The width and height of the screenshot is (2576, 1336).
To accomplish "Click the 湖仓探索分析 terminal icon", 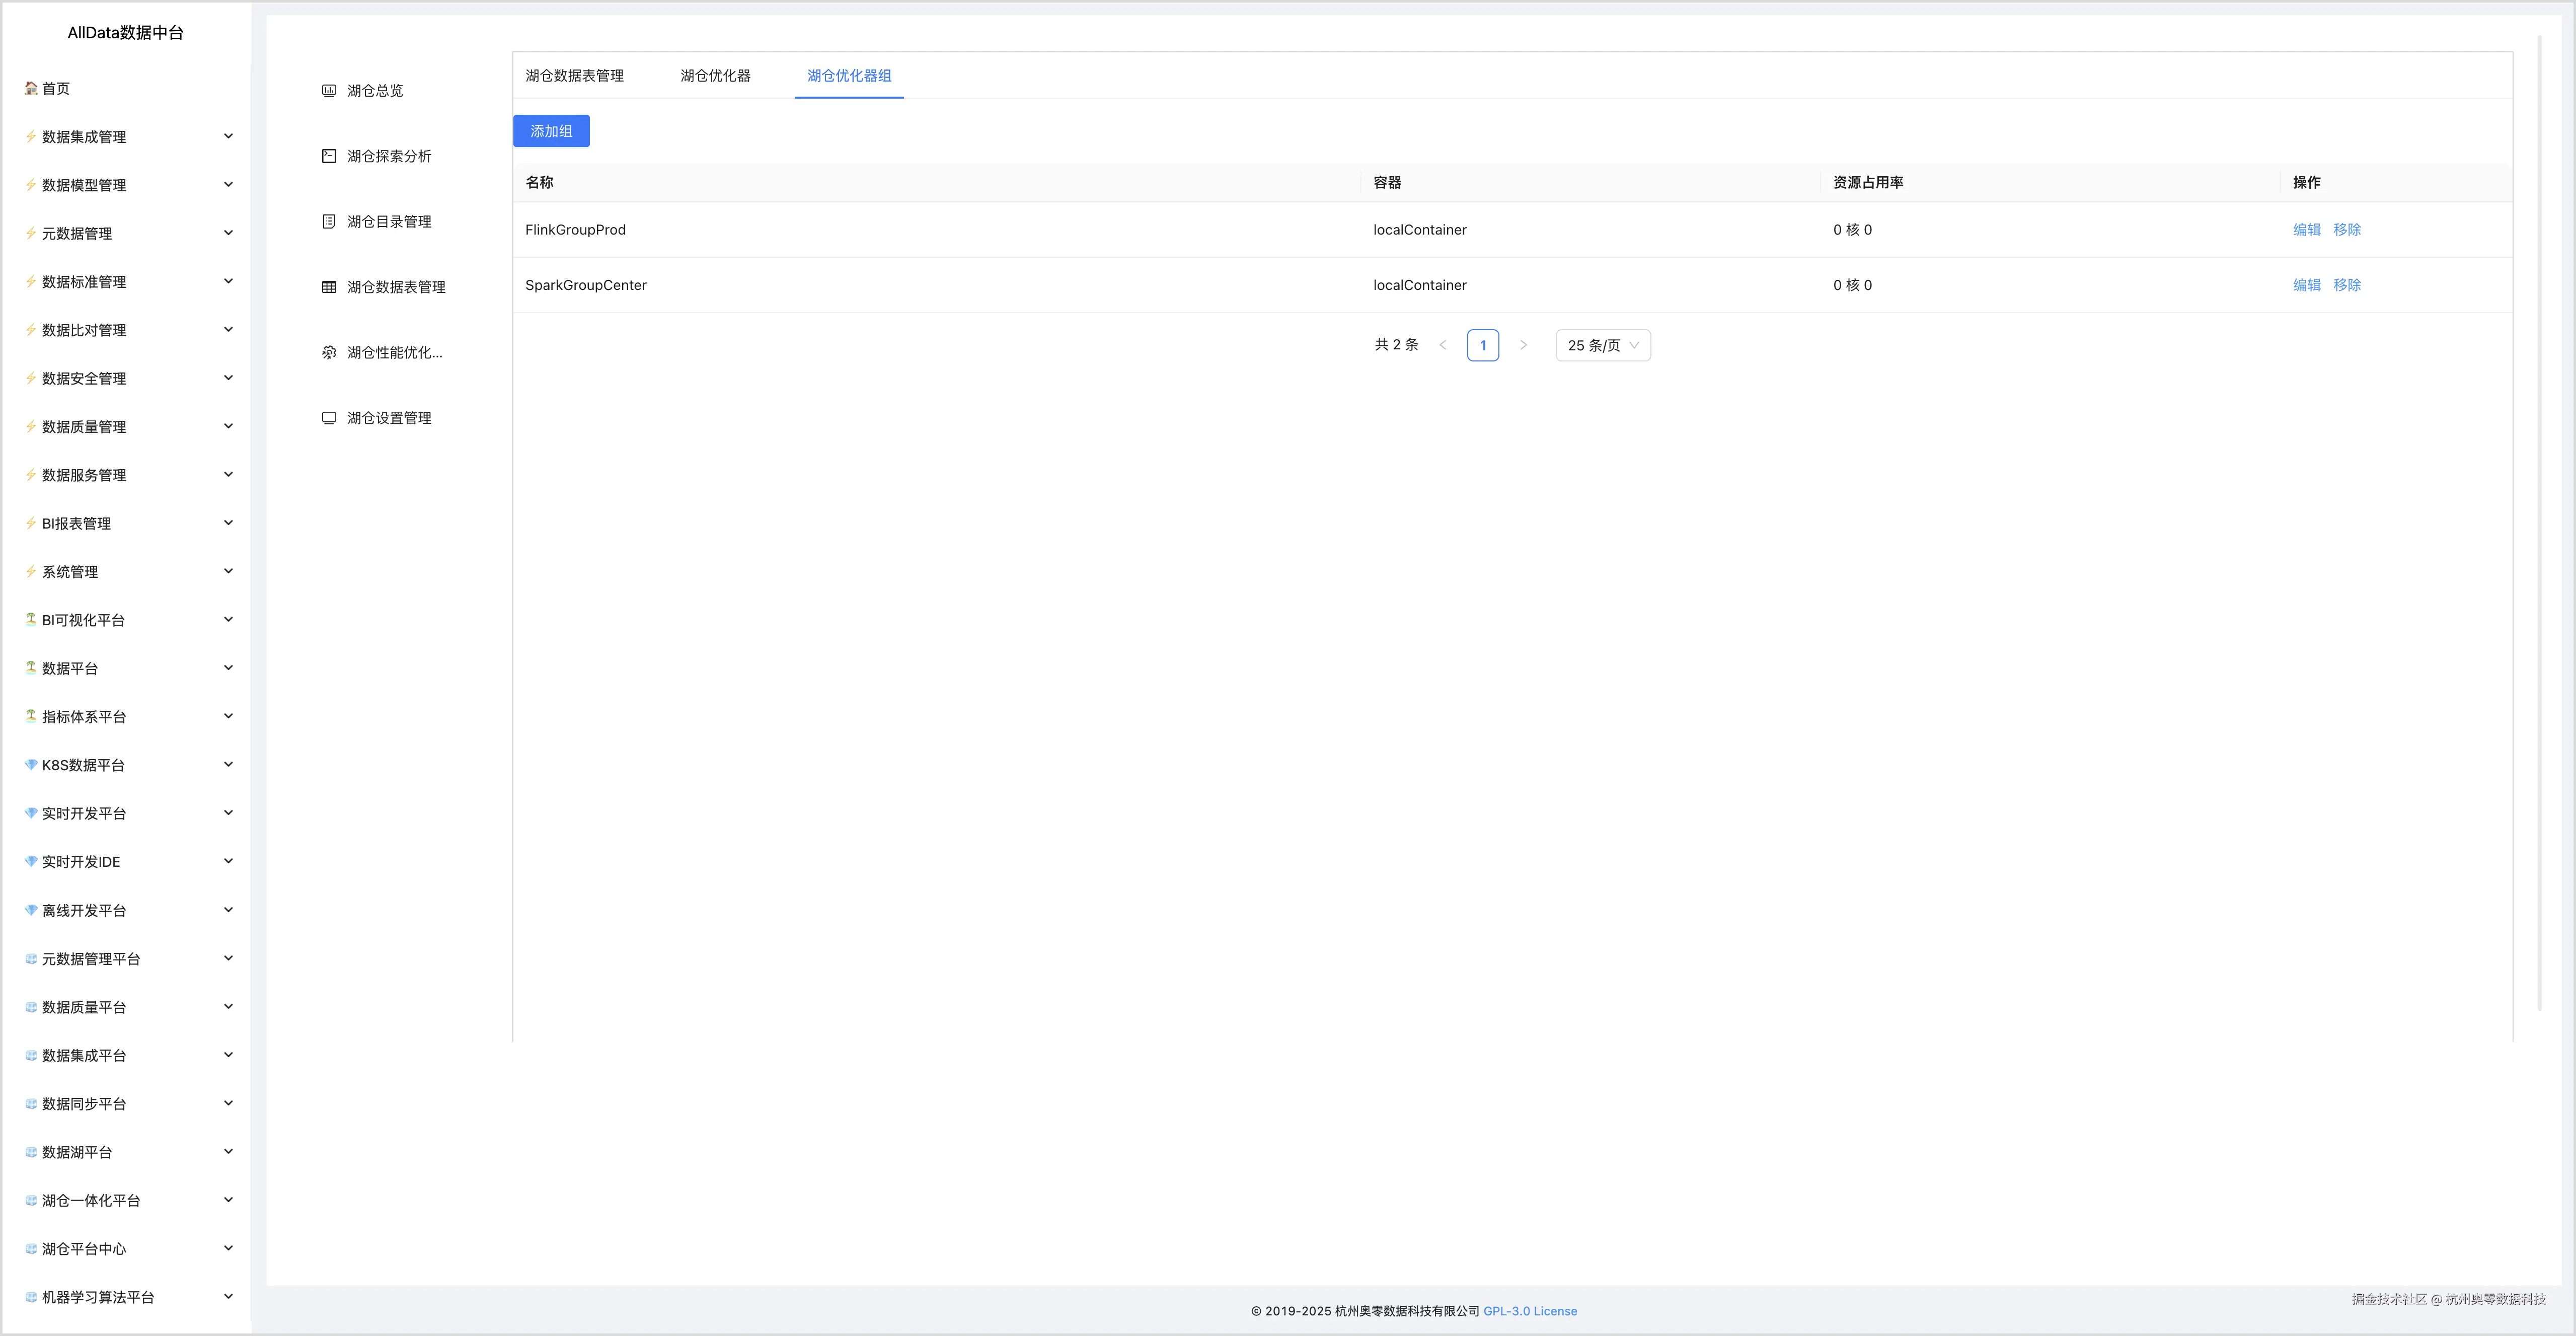I will click(329, 156).
